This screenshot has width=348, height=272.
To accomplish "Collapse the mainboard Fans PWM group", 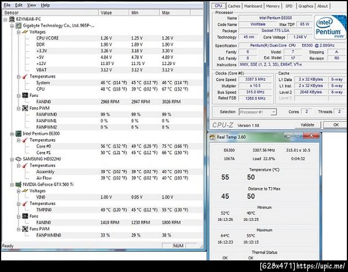I will pyautogui.click(x=19, y=108).
